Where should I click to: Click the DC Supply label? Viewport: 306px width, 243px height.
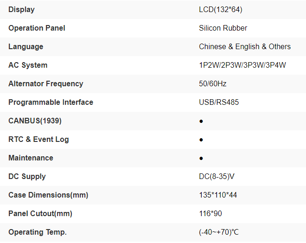27,176
